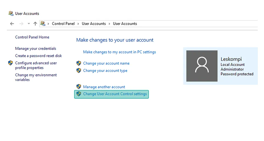Click the User Accounts title bar icon
Image resolution: width=264 pixels, height=141 pixels.
point(11,13)
